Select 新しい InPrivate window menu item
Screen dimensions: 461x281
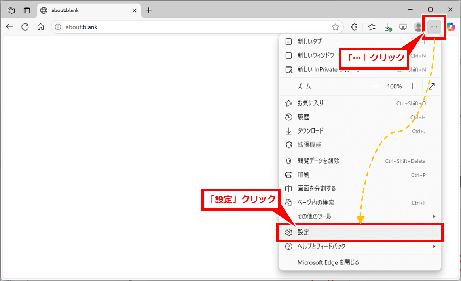pos(360,69)
